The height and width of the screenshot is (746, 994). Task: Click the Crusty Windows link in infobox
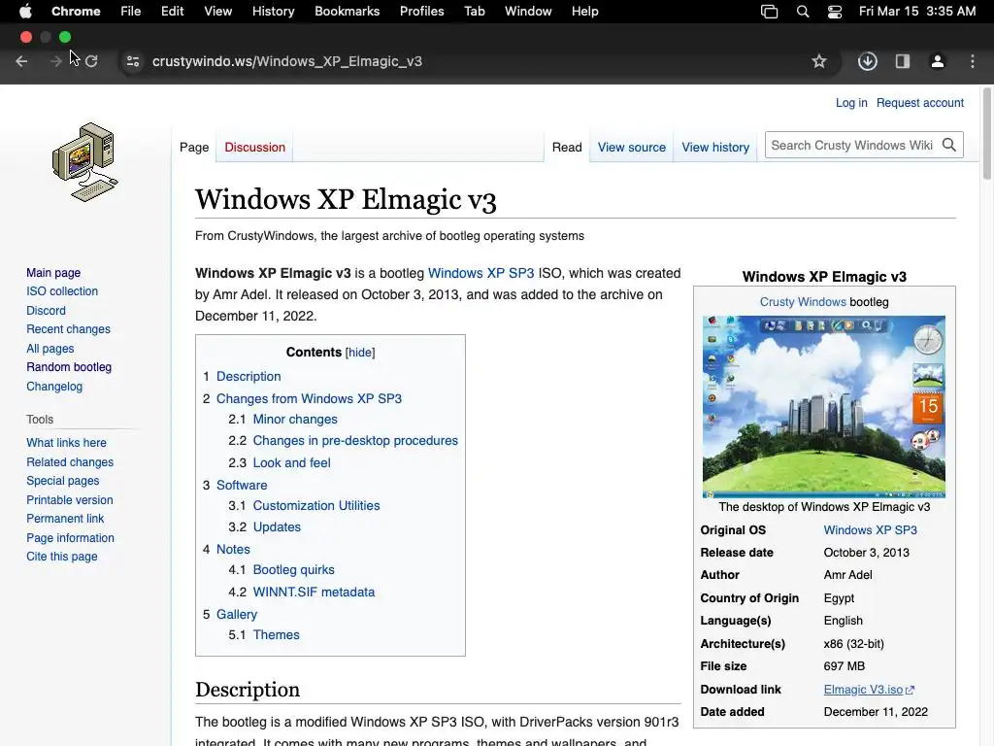803,302
